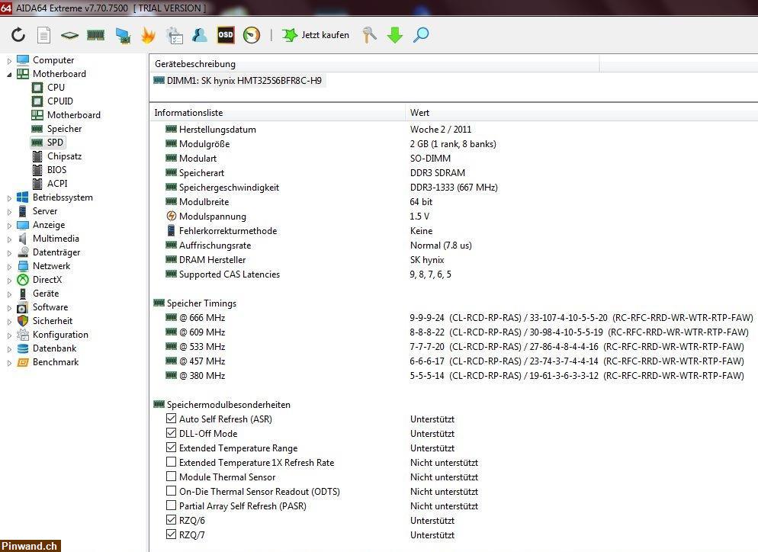Click the Refresh toolbar icon
Viewport: 758px width, 552px height.
(18, 35)
